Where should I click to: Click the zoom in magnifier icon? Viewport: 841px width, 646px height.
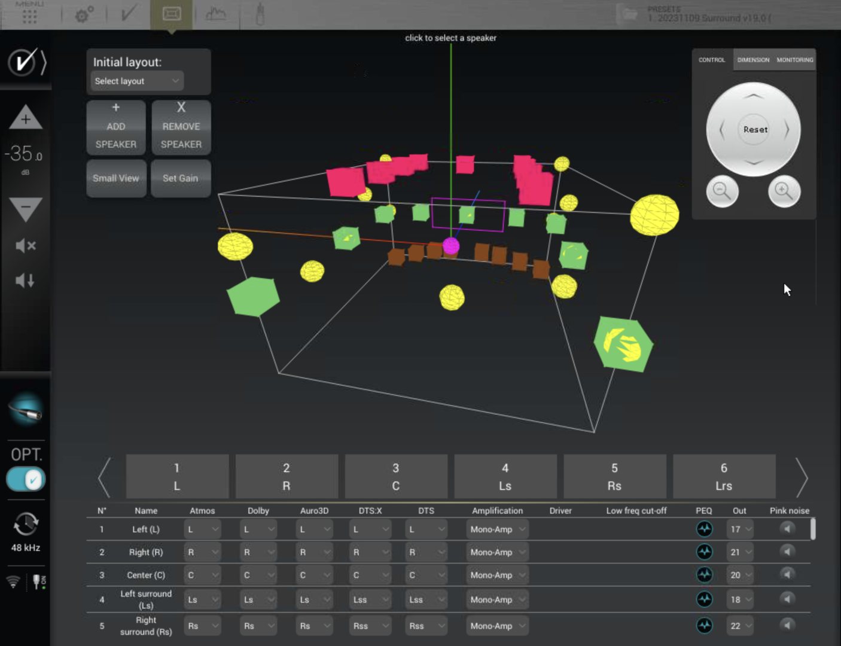coord(784,191)
